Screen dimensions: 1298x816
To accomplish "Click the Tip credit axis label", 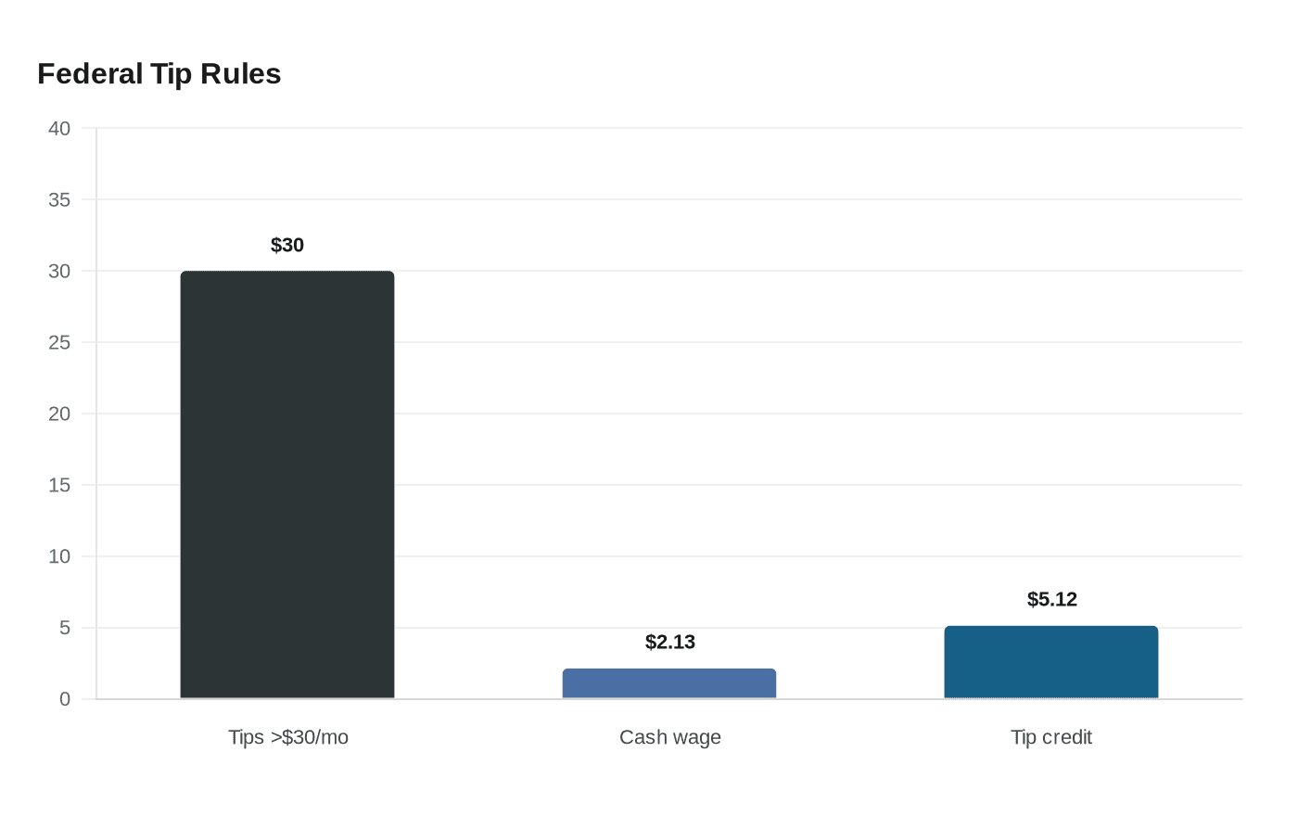I will [1051, 737].
